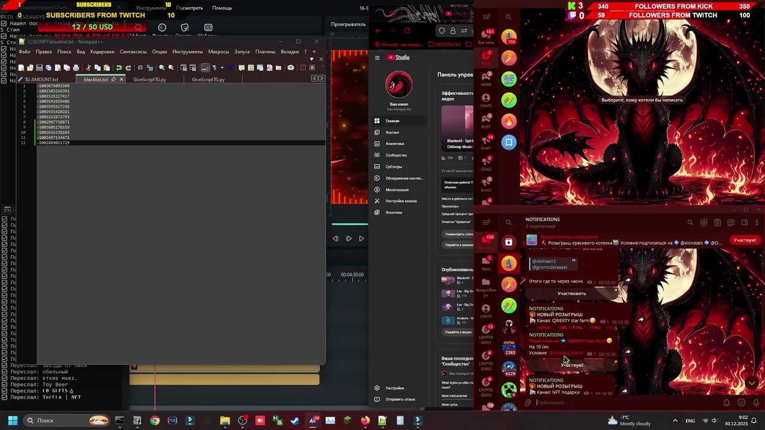This screenshot has height=430, width=765.
Task: Open Telegram hamburger menu in lower window
Action: (486, 222)
